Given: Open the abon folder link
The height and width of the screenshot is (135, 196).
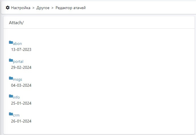Looking at the screenshot, I should point(18,43).
